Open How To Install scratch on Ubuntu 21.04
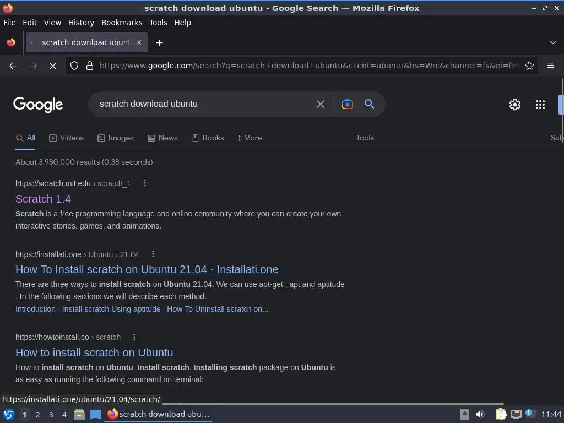Screen dimensions: 564x423 pyautogui.click(x=147, y=269)
